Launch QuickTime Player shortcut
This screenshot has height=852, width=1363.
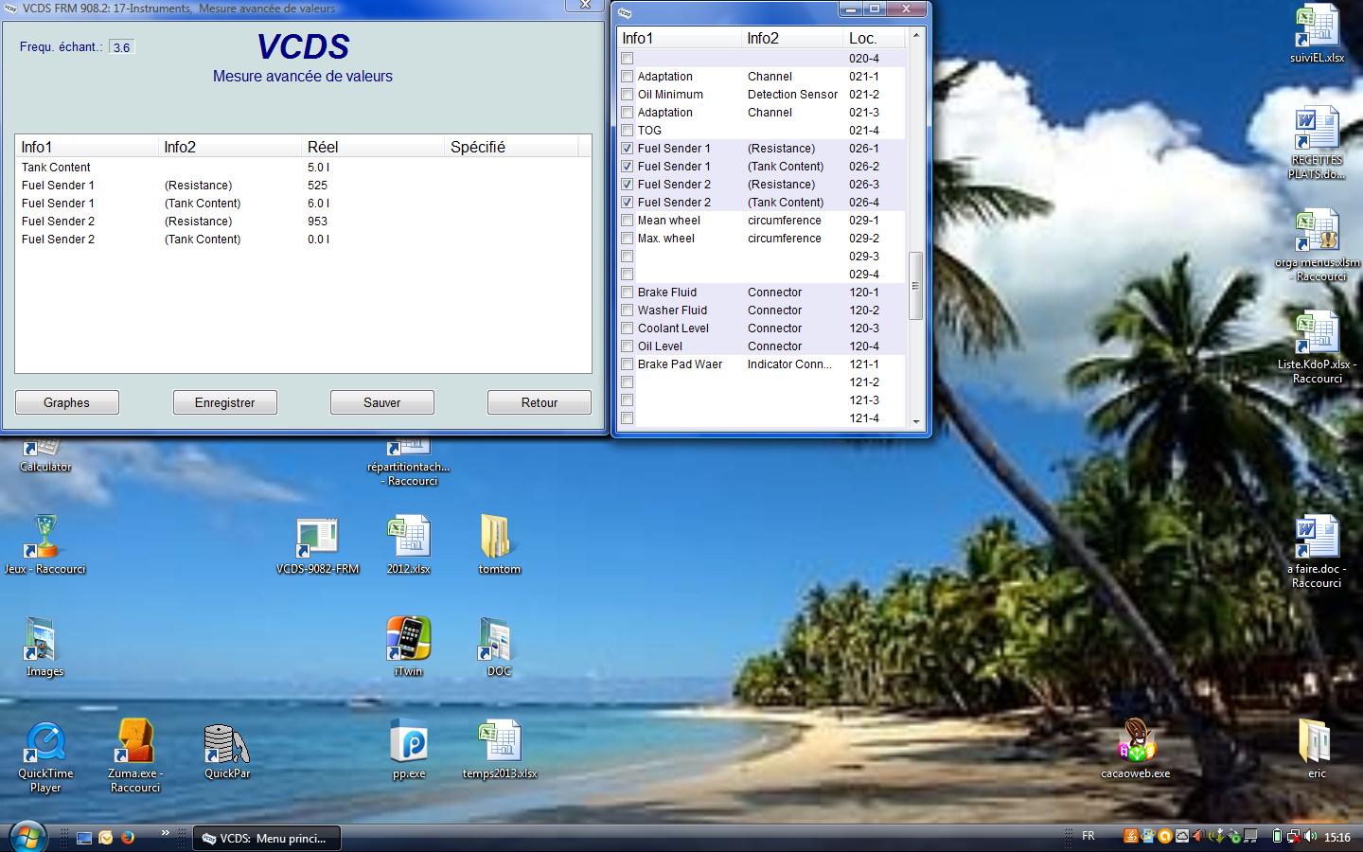(44, 743)
